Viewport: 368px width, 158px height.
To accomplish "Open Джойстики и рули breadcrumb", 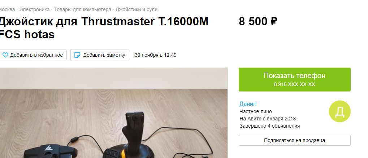I will (137, 10).
